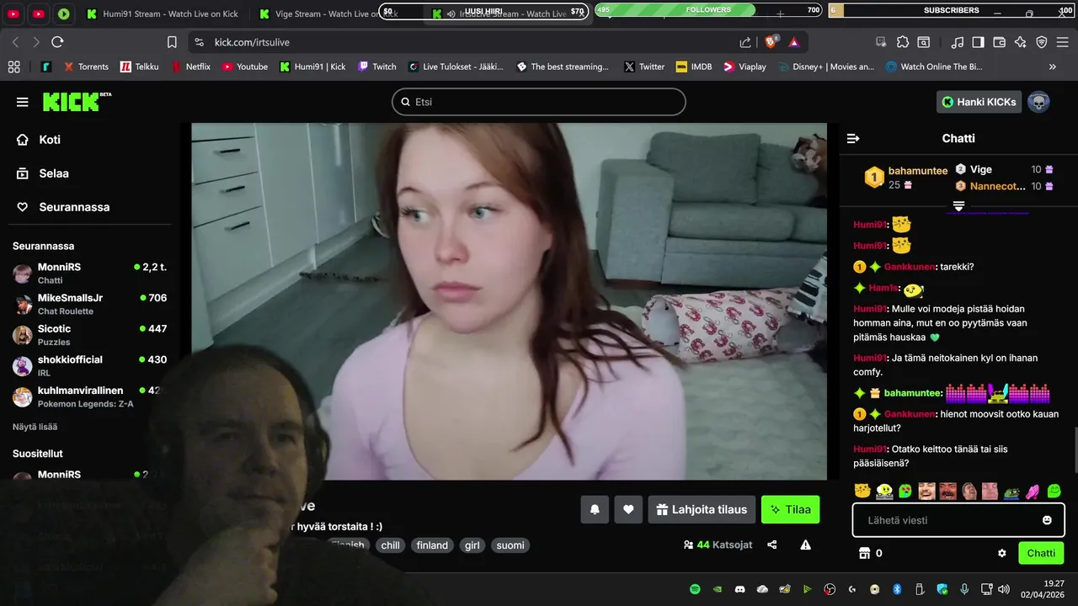1078x606 pixels.
Task: Click the skull profile avatar
Action: [x=1038, y=102]
